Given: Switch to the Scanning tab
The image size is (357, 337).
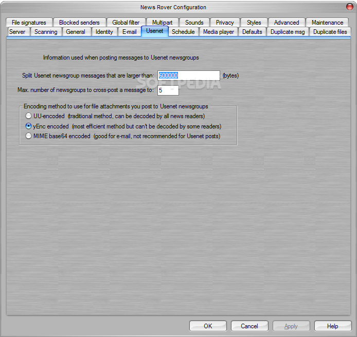Looking at the screenshot, I should pos(46,32).
